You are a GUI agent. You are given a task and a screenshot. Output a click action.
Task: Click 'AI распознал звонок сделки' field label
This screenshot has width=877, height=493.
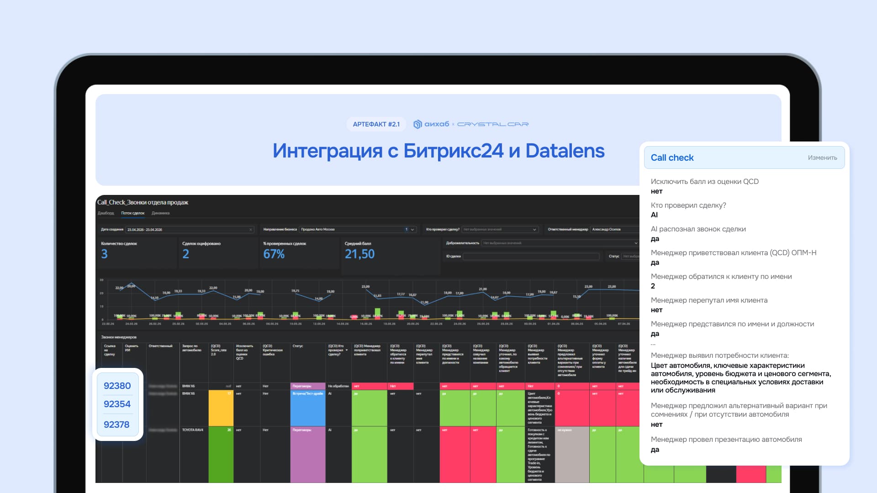click(698, 229)
